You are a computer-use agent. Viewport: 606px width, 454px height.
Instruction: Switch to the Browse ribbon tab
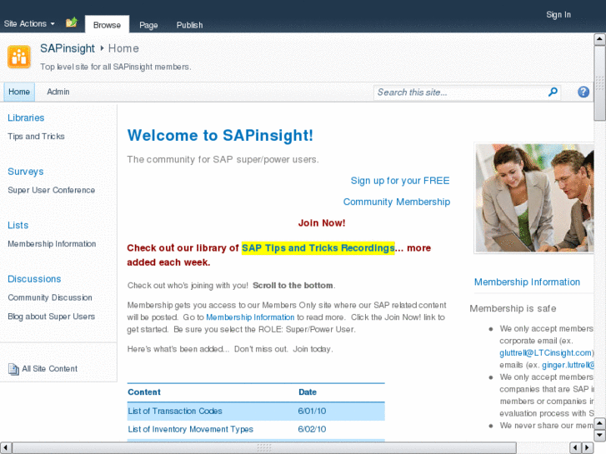(107, 24)
